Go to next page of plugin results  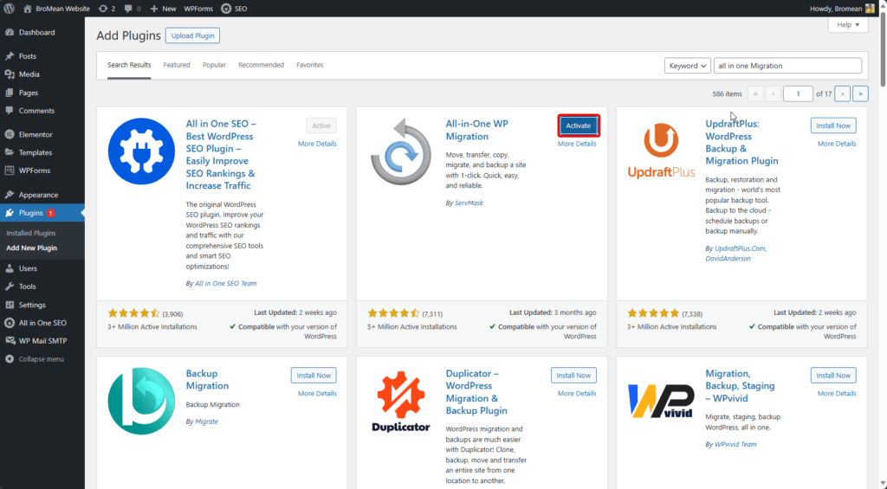click(842, 93)
